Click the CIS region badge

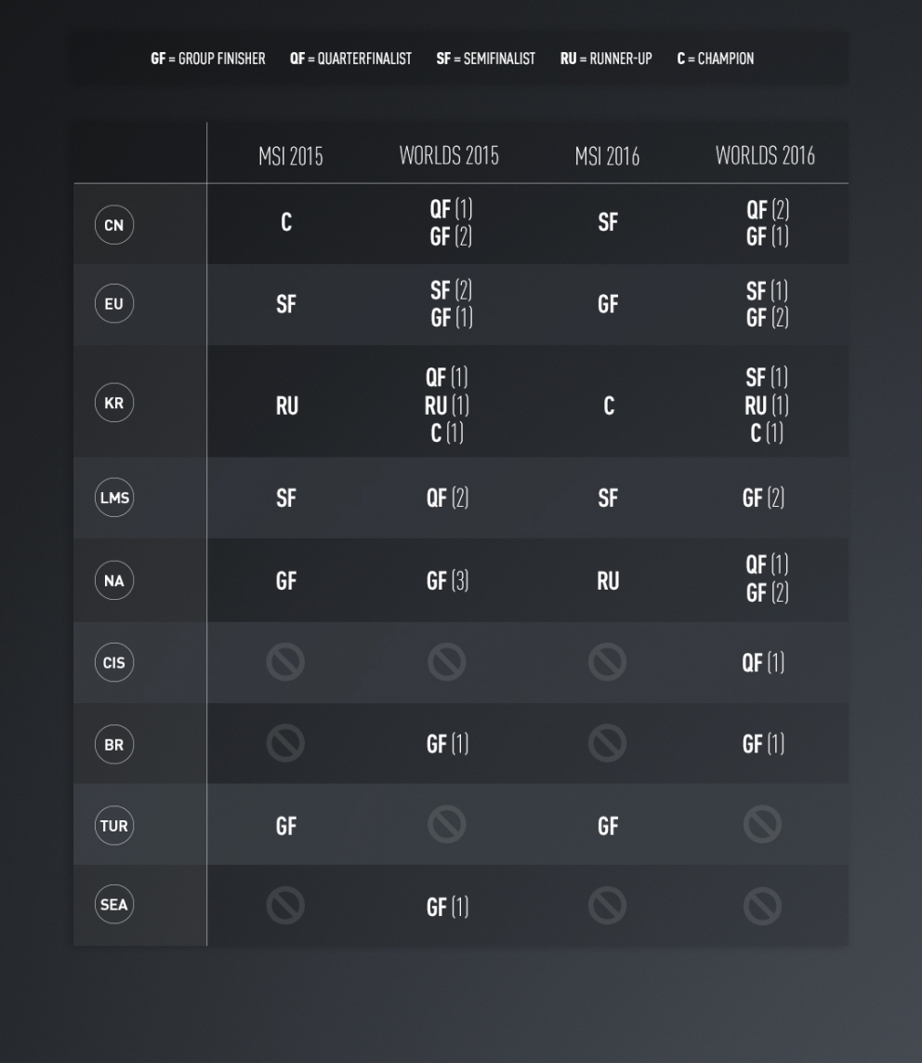114,662
